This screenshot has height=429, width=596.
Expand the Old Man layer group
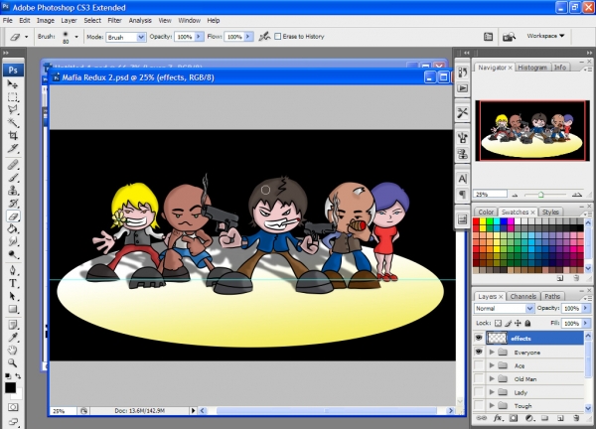[492, 378]
